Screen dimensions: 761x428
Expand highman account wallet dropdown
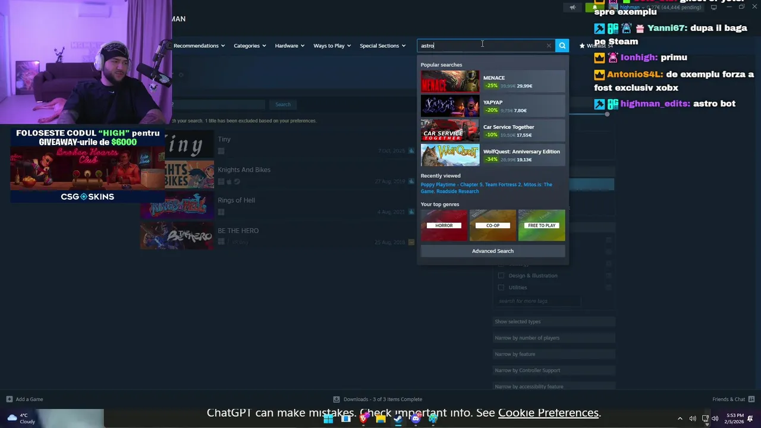click(659, 8)
